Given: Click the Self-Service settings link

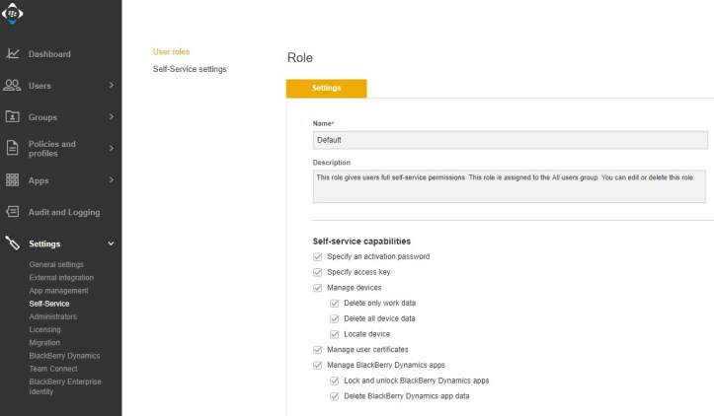Looking at the screenshot, I should pyautogui.click(x=190, y=69).
